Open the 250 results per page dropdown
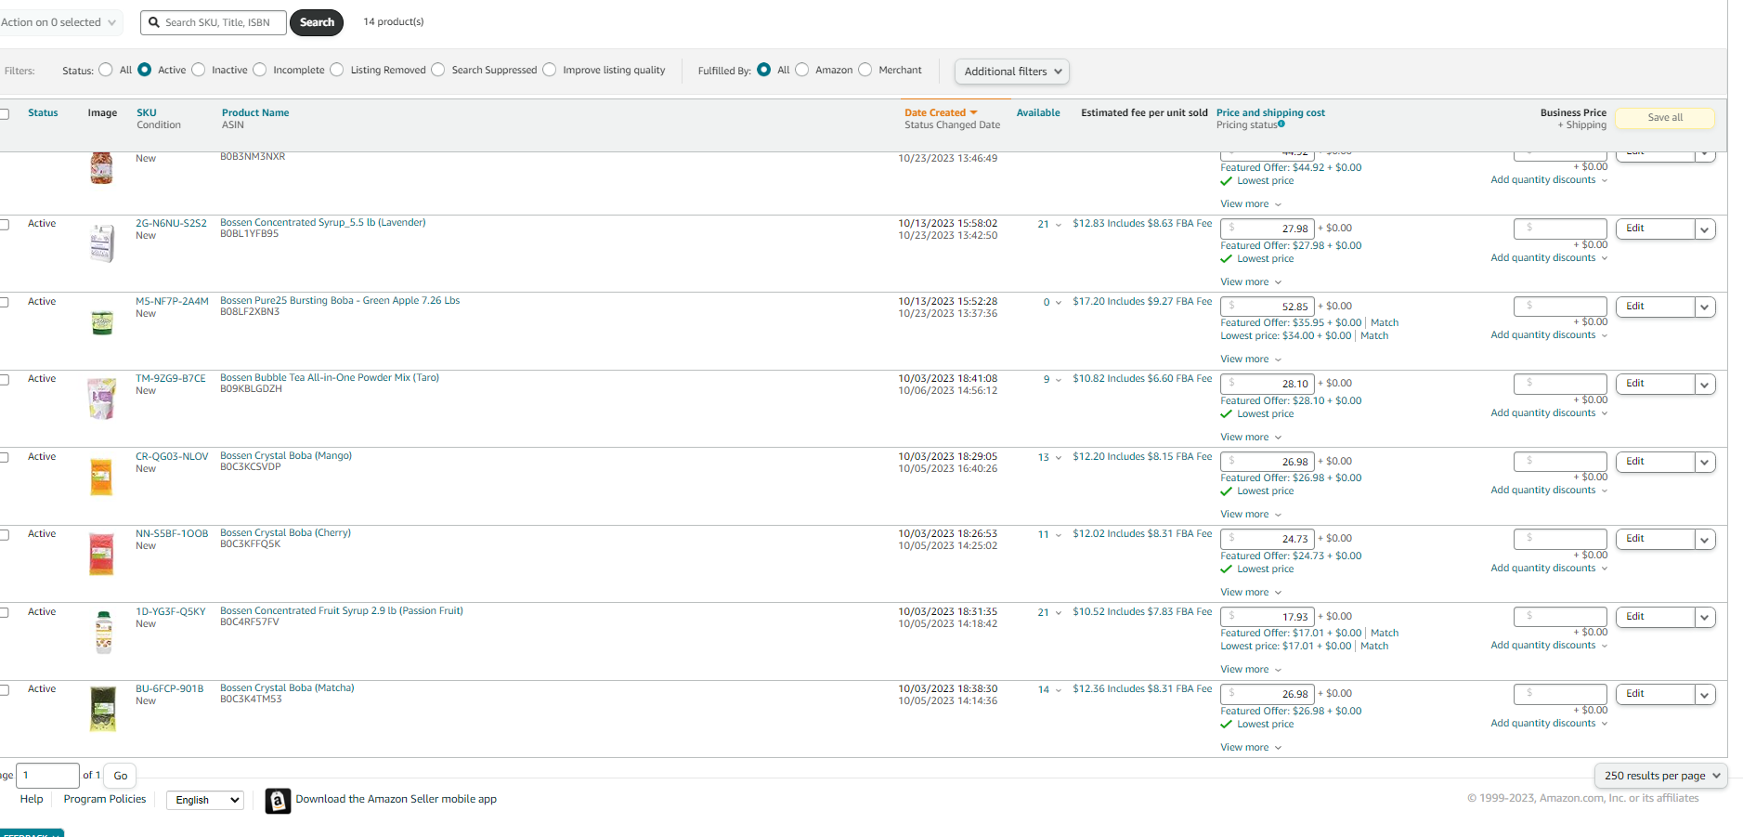The width and height of the screenshot is (1743, 837). click(x=1661, y=776)
